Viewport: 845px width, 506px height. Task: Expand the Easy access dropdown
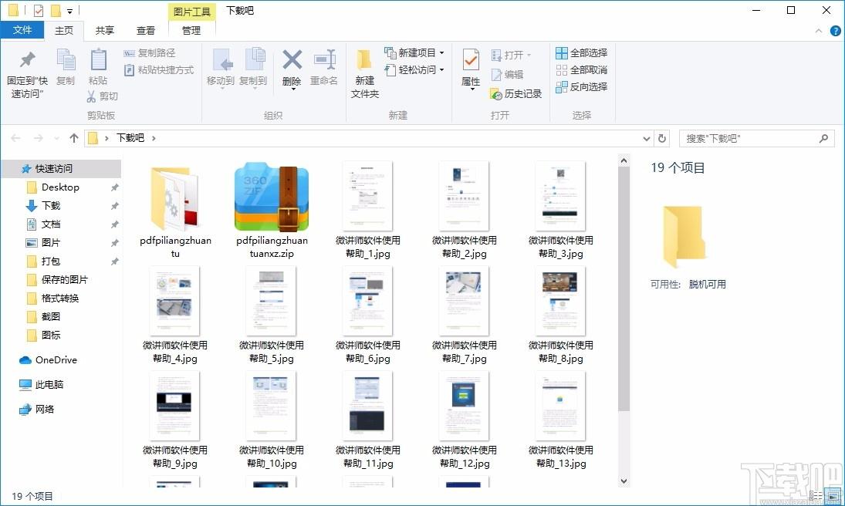point(442,70)
